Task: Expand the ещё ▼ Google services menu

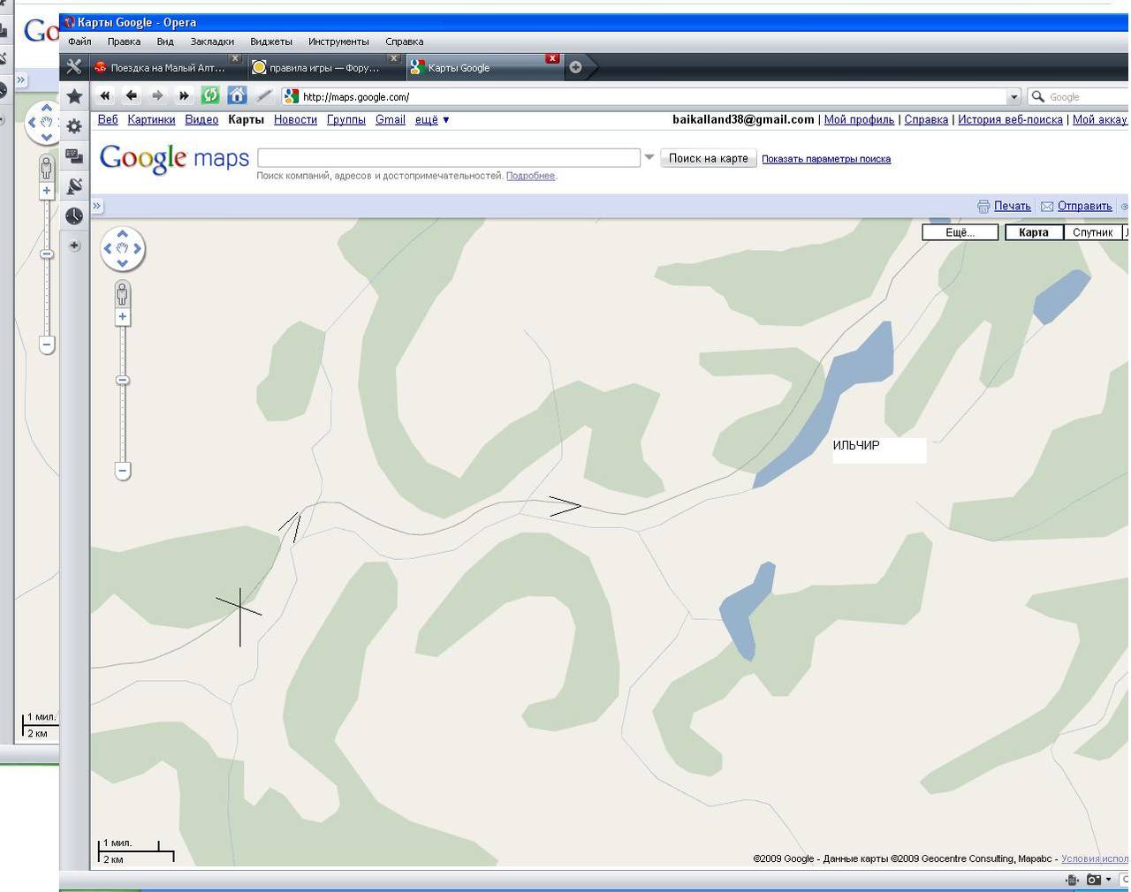Action: [432, 119]
